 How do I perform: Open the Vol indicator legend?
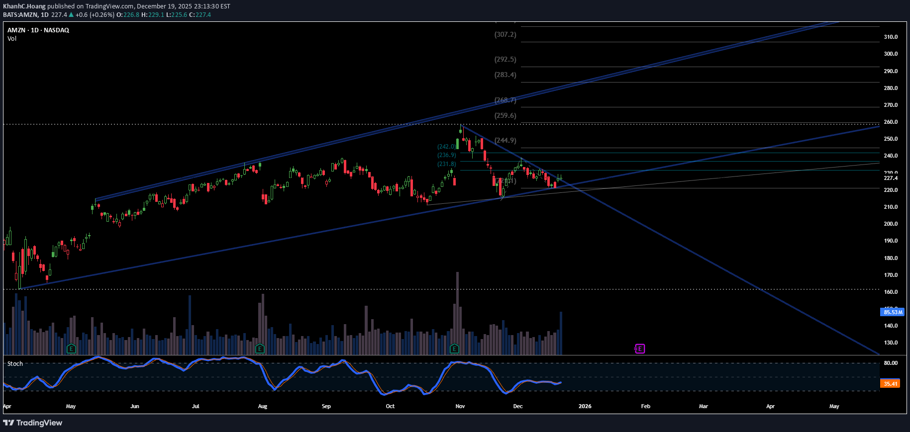(x=12, y=39)
